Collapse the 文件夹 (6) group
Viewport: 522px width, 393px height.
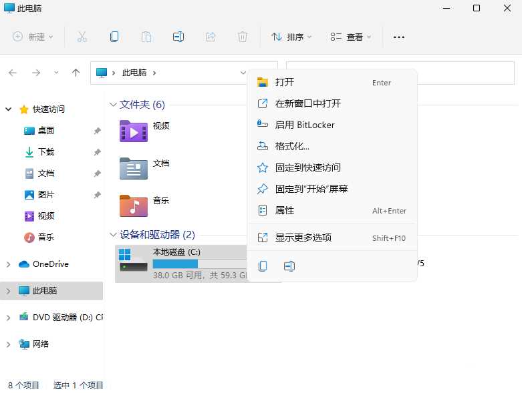pyautogui.click(x=113, y=105)
